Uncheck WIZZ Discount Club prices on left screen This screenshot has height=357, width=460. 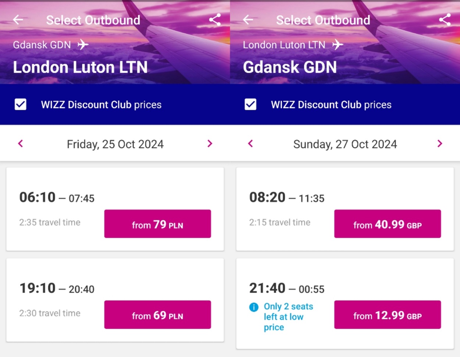21,104
